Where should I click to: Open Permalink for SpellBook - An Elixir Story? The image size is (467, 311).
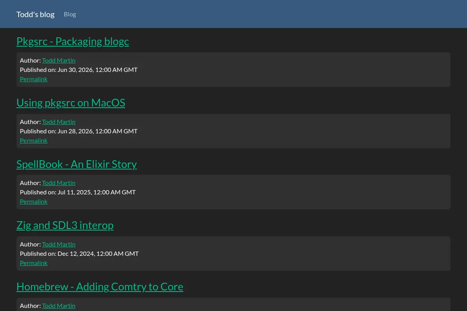33,201
